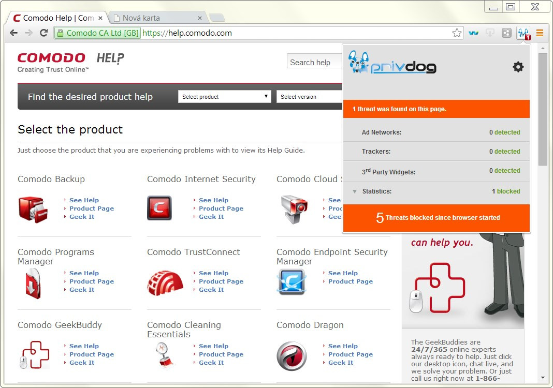Click the Comodo TrustConnect icon

click(165, 282)
